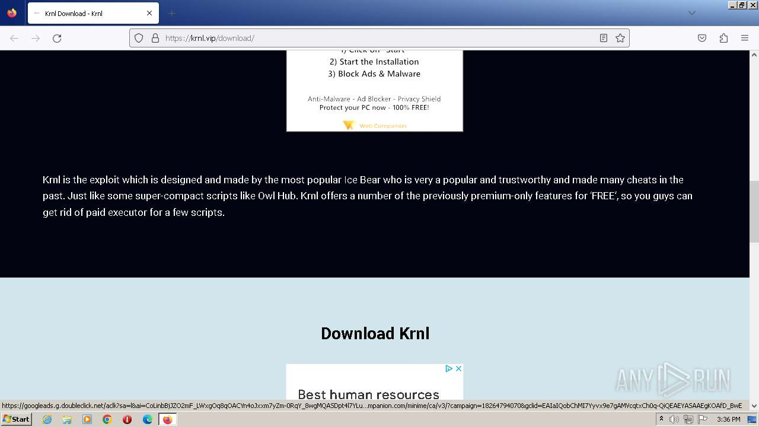Open network tray icon
The width and height of the screenshot is (759, 427).
pos(688,419)
